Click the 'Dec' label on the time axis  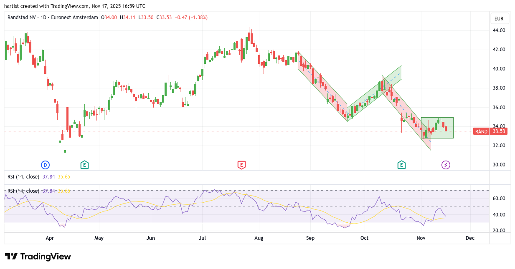(x=470, y=238)
